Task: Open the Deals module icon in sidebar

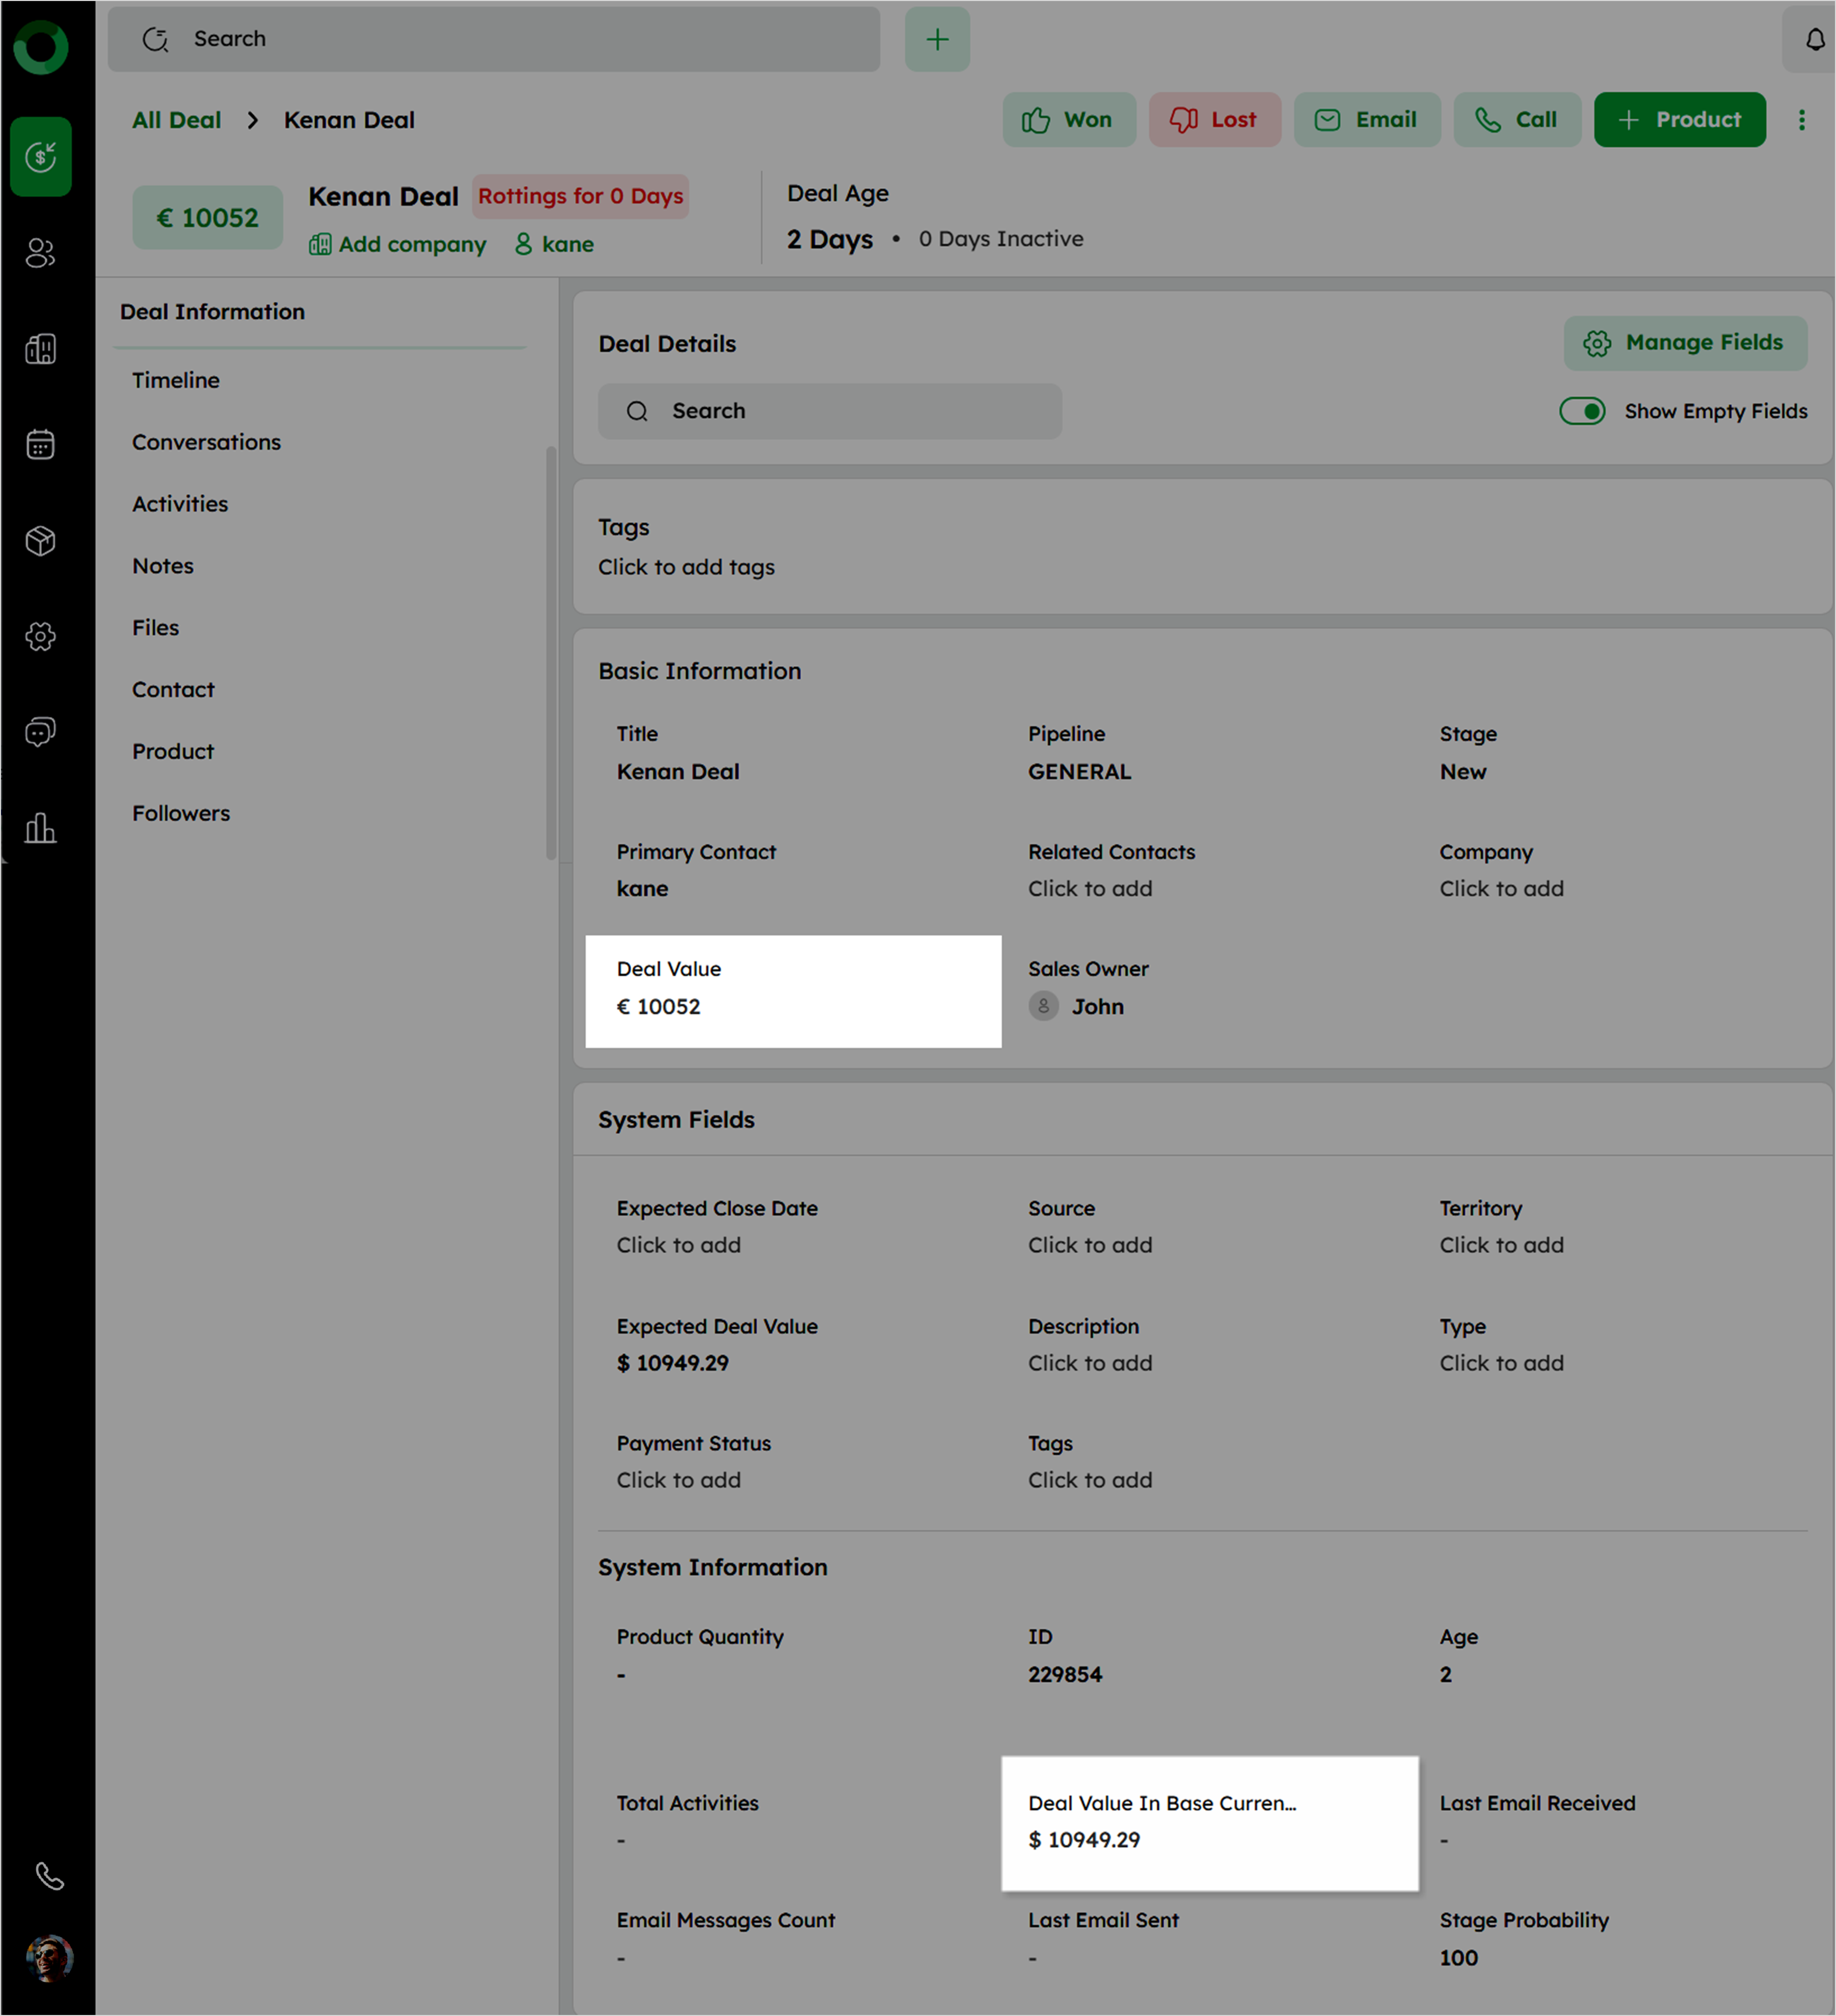Action: pos(40,156)
